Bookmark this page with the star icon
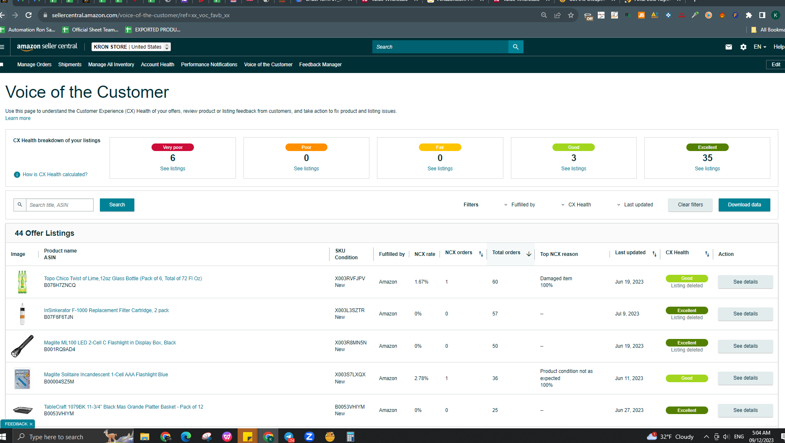 coord(571,15)
